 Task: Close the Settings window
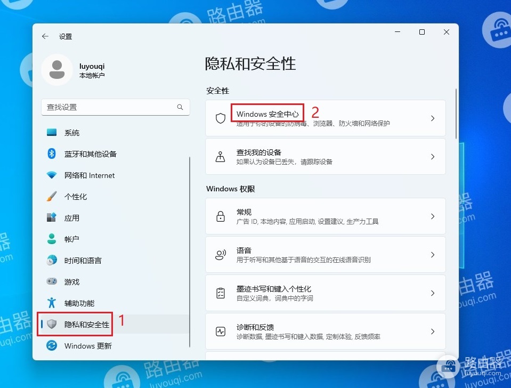(x=447, y=32)
